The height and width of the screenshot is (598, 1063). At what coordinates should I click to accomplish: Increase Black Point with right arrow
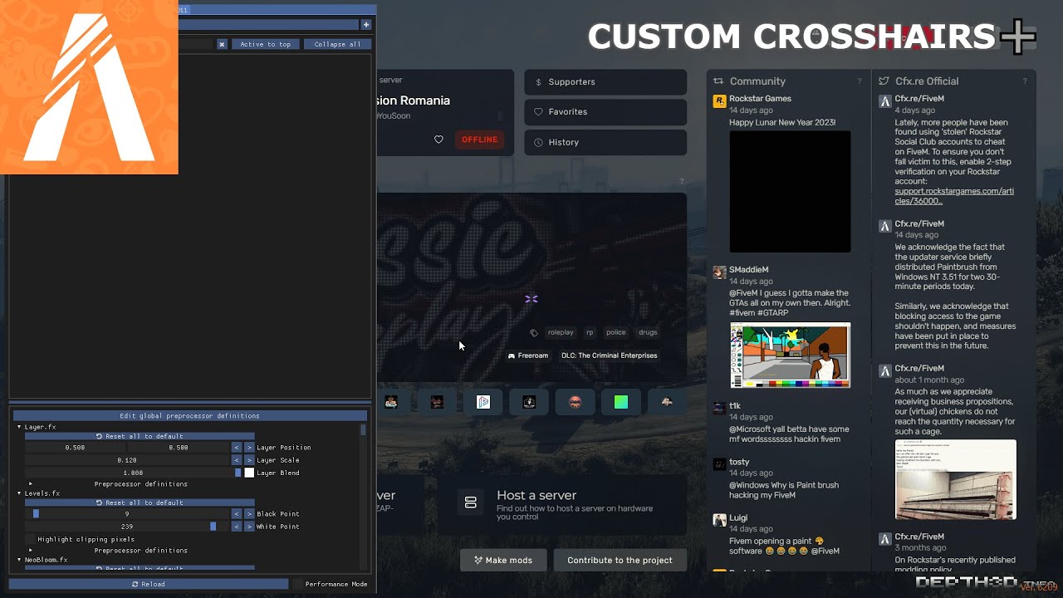coord(248,514)
